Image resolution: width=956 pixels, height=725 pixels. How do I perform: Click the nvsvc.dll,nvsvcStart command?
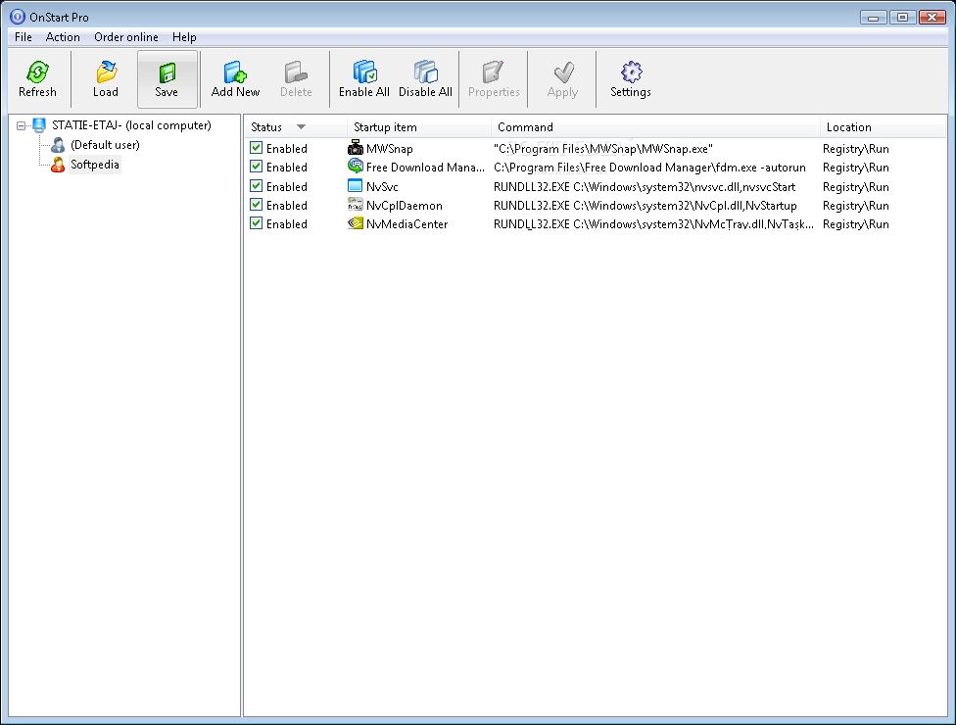coord(645,186)
